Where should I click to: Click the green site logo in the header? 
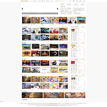coord(24,1)
